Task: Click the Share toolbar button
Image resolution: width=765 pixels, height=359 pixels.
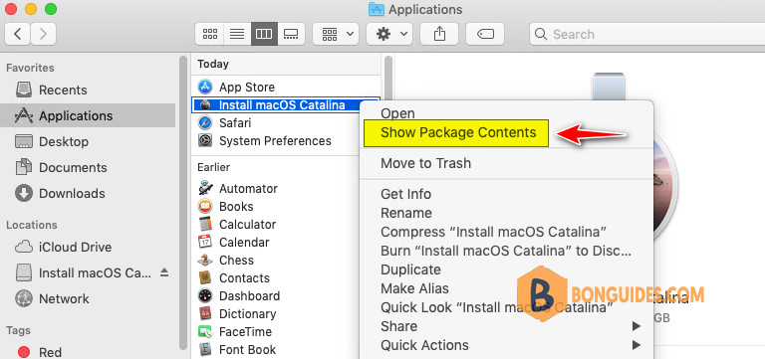Action: point(439,34)
